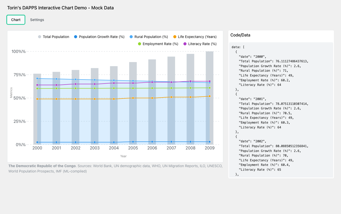This screenshot has height=214, width=341.
Task: Click Employment Rate (%) 60.4 line
Action: point(264,165)
